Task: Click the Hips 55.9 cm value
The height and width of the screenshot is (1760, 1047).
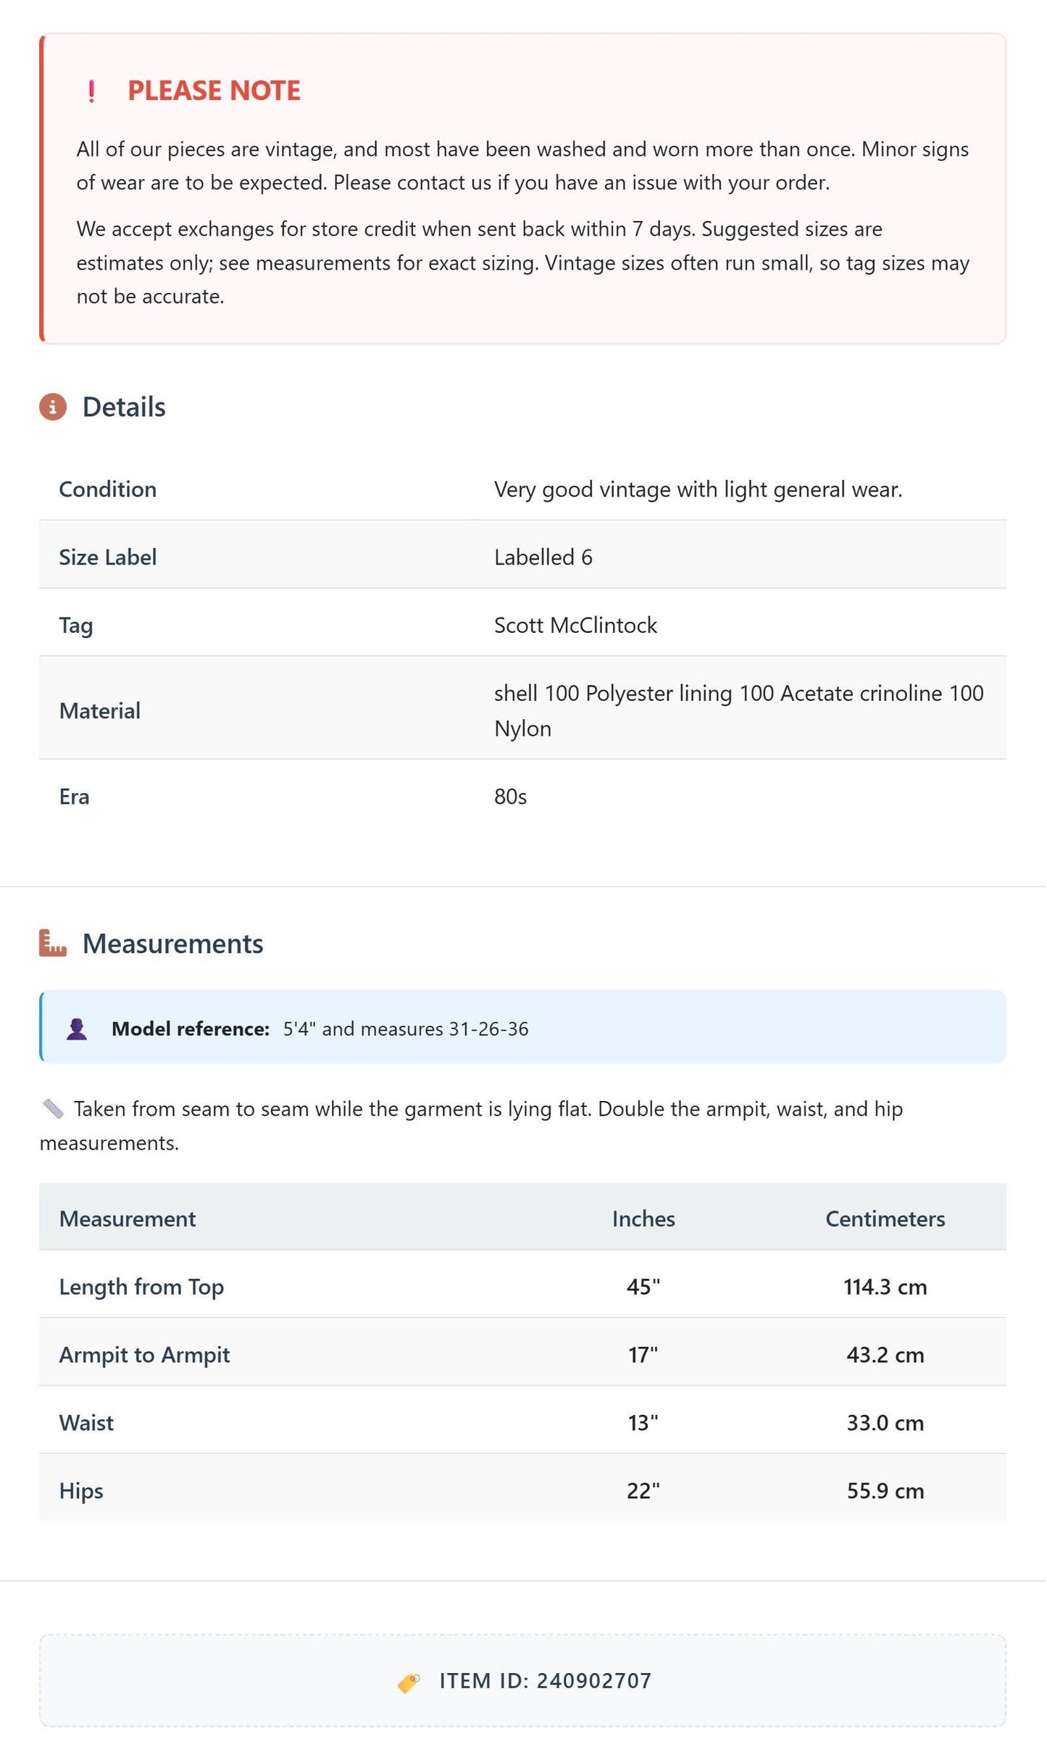Action: coord(885,1490)
